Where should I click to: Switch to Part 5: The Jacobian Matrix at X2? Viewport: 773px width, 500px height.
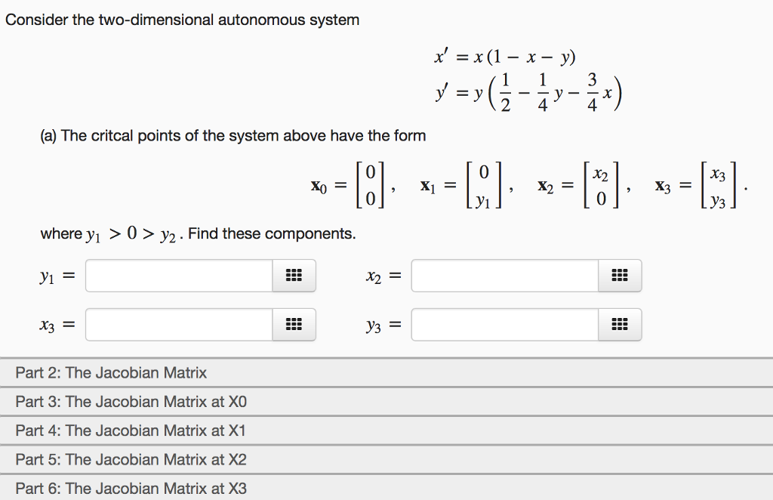[x=386, y=459]
